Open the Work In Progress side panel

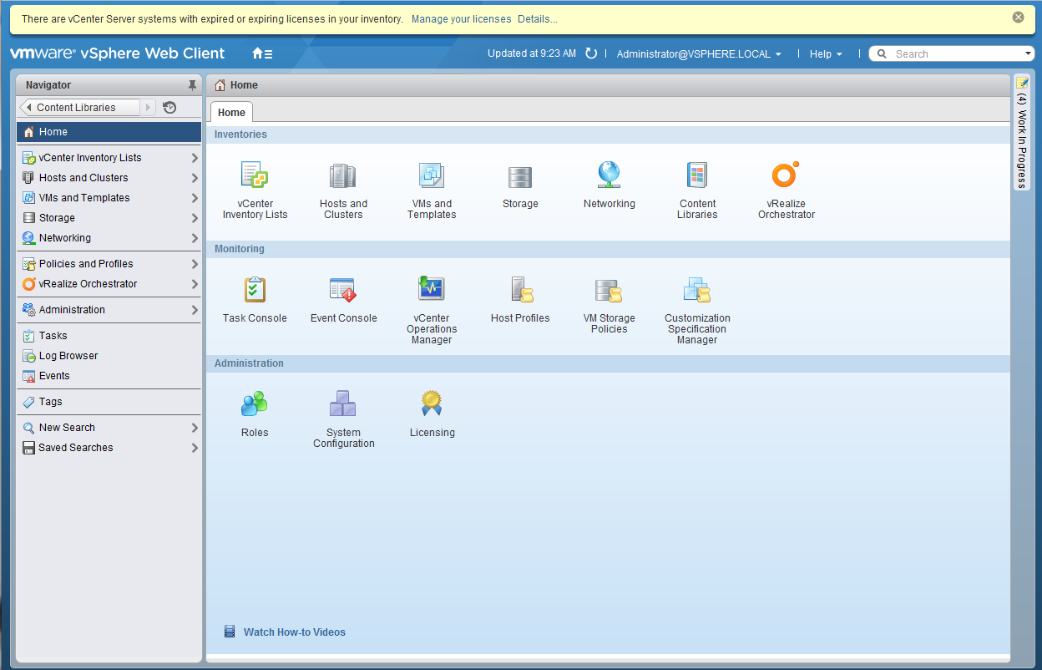tap(1022, 132)
